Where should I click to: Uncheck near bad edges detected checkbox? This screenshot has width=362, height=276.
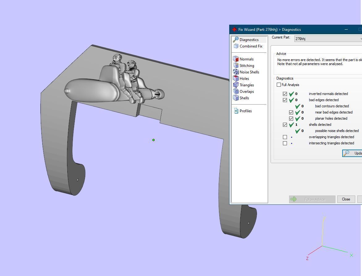pyautogui.click(x=291, y=112)
